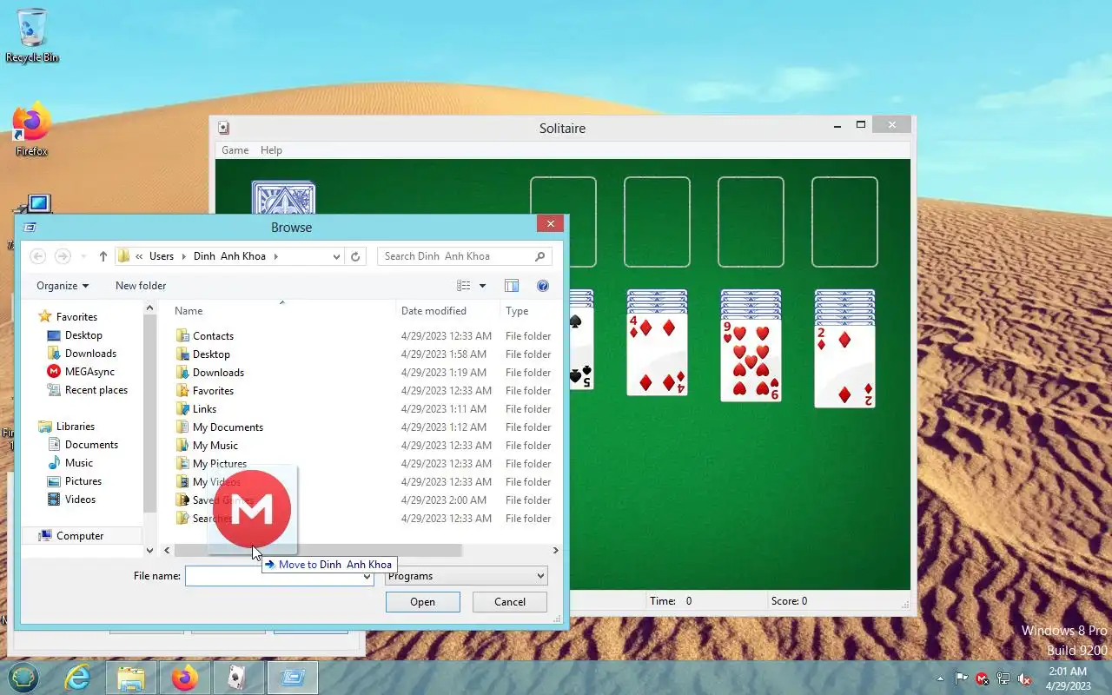Click Users in the address breadcrumb
This screenshot has height=695, width=1112.
coord(162,256)
